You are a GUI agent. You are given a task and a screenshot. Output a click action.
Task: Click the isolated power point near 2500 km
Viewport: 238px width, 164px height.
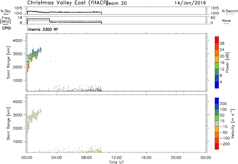pyautogui.click(x=50, y=61)
